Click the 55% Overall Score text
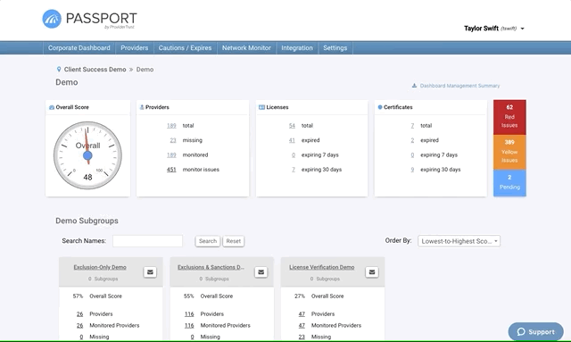 point(208,296)
